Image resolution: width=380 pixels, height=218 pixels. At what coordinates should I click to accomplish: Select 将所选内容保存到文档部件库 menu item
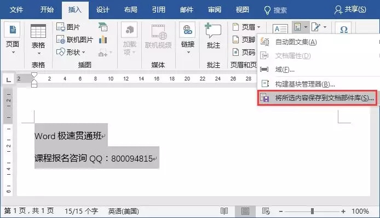pos(317,98)
